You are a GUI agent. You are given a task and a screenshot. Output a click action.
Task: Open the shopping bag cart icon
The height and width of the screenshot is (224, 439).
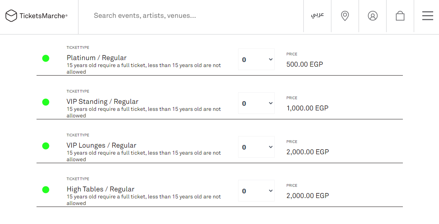point(400,16)
